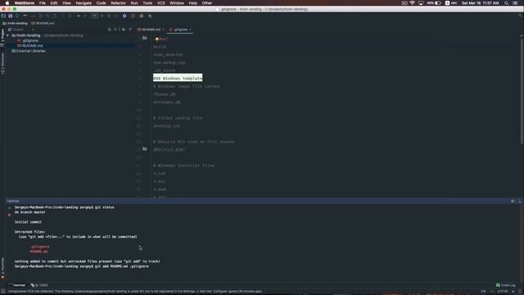The height and width of the screenshot is (295, 524).
Task: Click livdn-landing in the navigation breadcrumb
Action: [x=15, y=24]
